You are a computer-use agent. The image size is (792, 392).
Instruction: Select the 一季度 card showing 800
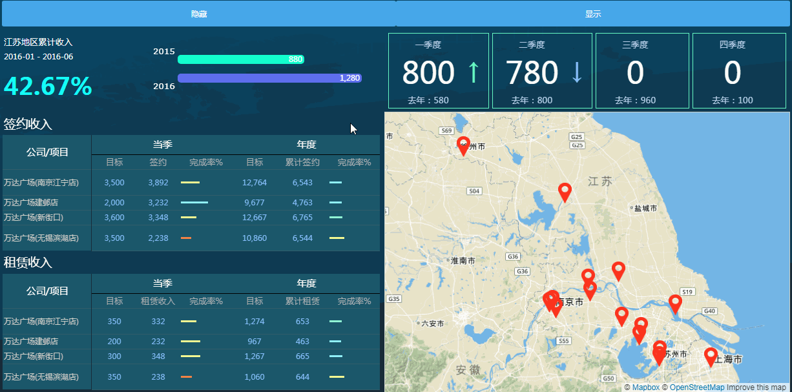439,71
